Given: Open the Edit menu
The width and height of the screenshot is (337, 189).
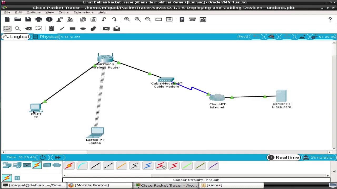Looking at the screenshot, I should [18, 12].
